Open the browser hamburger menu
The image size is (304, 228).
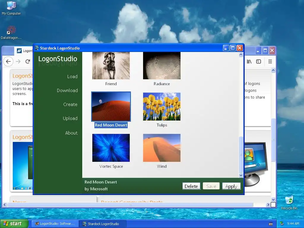[x=270, y=62]
